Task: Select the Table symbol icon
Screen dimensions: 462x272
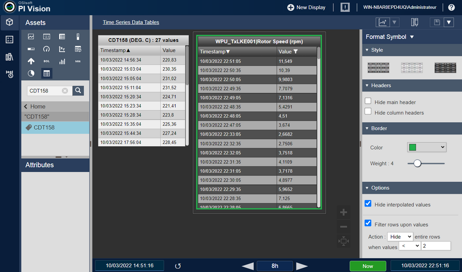Action: 62,36
